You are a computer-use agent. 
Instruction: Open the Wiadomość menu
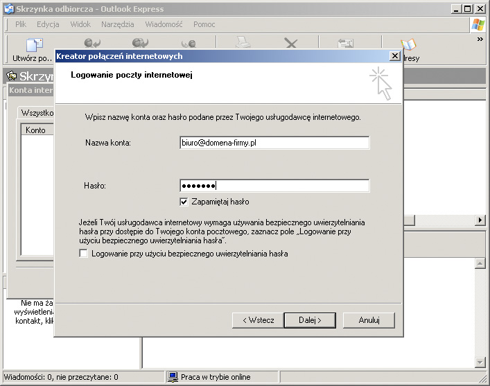pos(164,24)
